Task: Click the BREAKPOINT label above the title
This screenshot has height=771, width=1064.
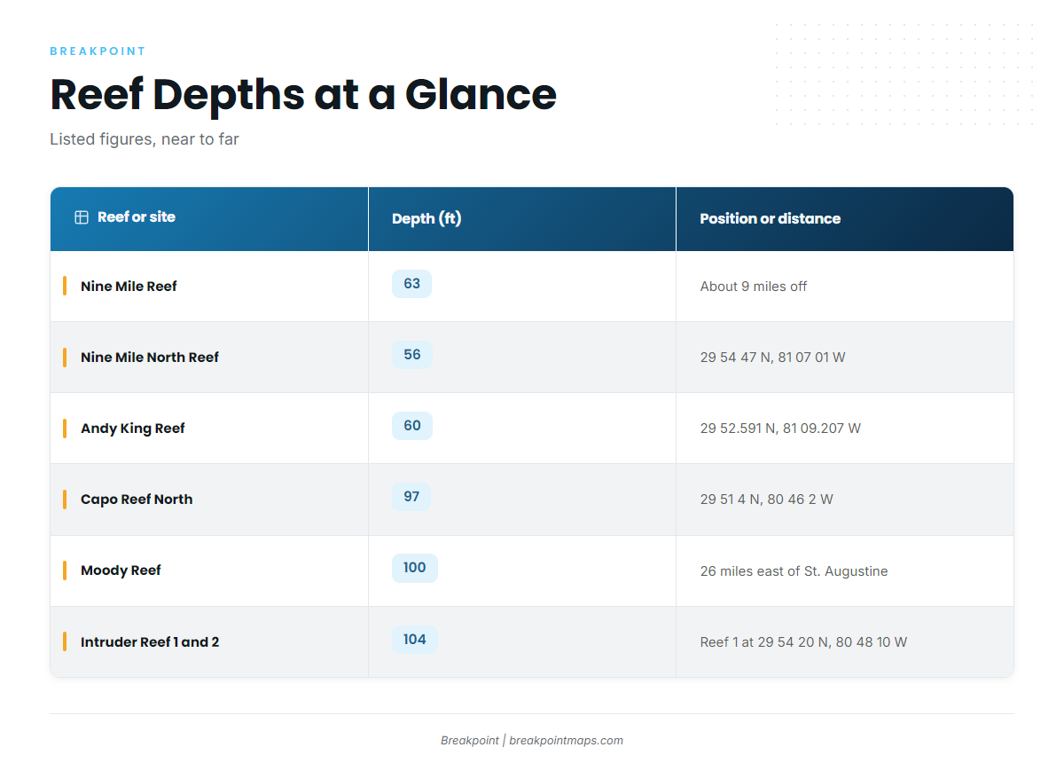Action: (98, 51)
